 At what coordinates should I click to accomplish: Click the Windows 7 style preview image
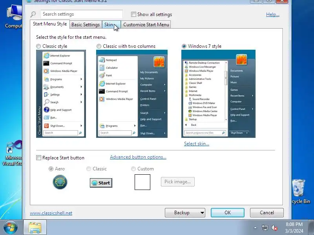218,94
